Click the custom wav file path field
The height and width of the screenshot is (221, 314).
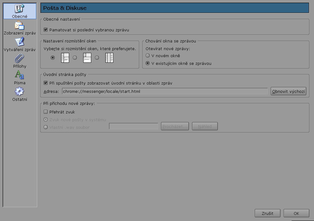point(134,126)
